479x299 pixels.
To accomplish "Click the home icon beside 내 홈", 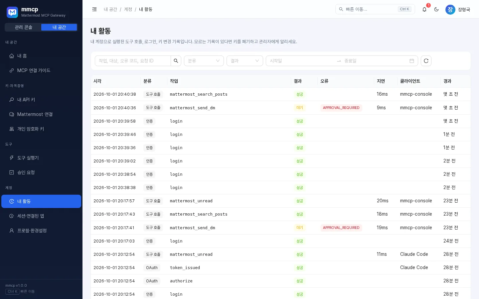I will pos(12,56).
